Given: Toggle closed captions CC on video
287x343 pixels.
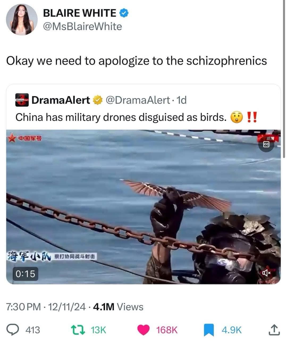Looking at the screenshot, I should (266, 144).
